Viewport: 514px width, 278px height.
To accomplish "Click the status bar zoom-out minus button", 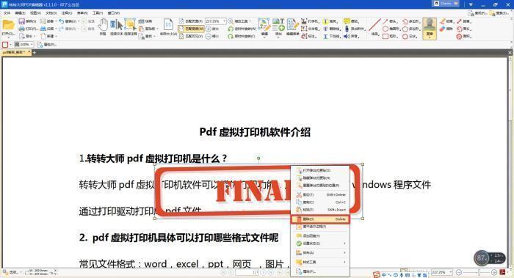I will [x=459, y=272].
